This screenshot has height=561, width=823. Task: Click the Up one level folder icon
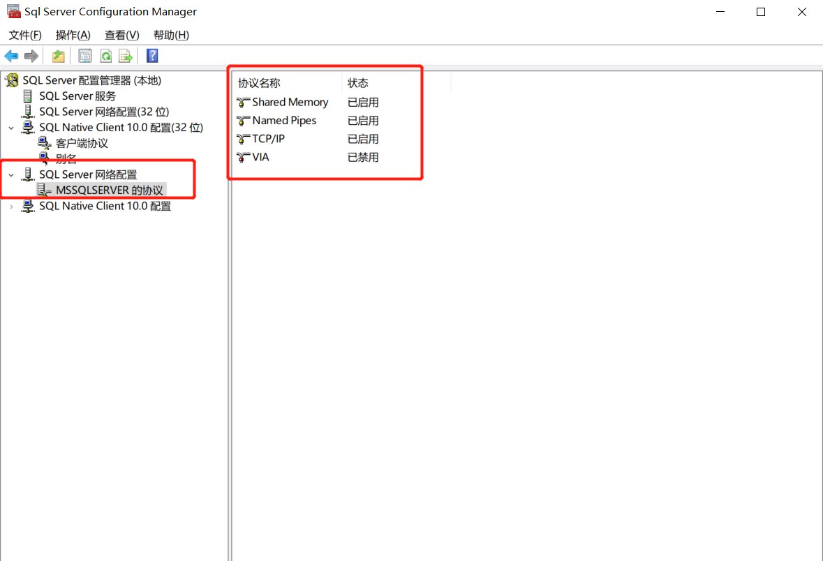[x=58, y=56]
